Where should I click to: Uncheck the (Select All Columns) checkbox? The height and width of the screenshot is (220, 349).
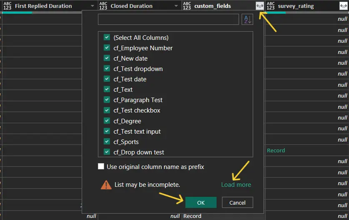click(107, 37)
